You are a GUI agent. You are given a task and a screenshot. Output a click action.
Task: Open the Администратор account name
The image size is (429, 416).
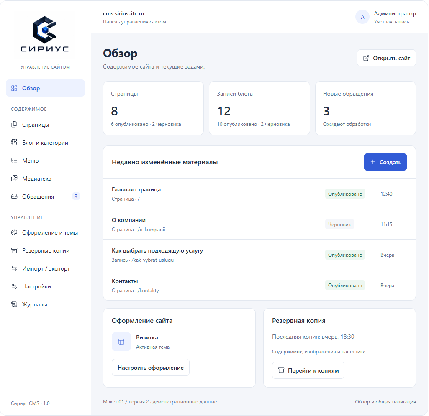(x=395, y=13)
